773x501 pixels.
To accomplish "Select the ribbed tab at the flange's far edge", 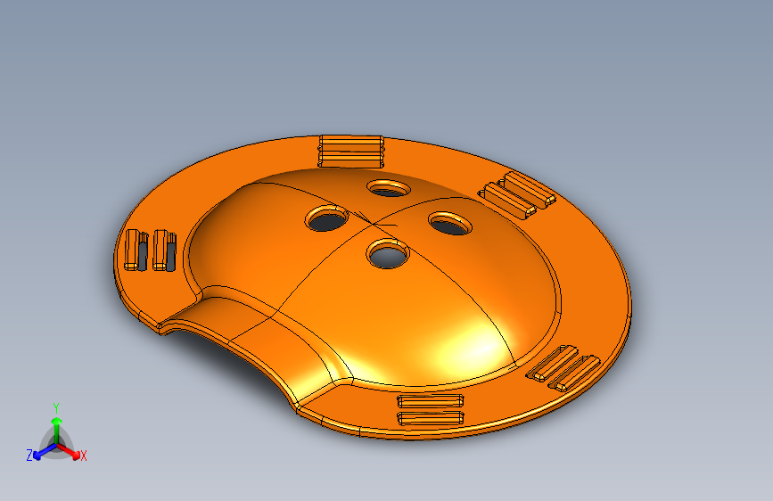I will pos(350,151).
